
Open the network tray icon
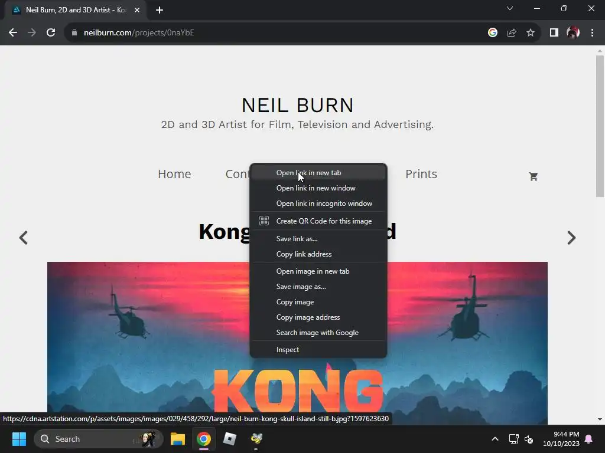pos(513,439)
